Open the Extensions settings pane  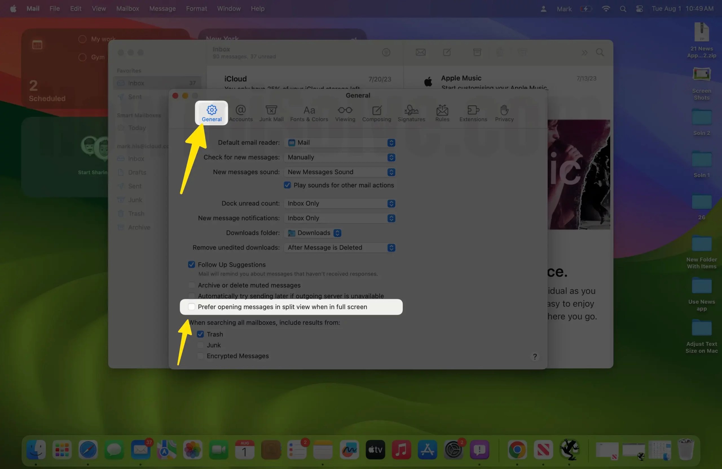pyautogui.click(x=473, y=113)
